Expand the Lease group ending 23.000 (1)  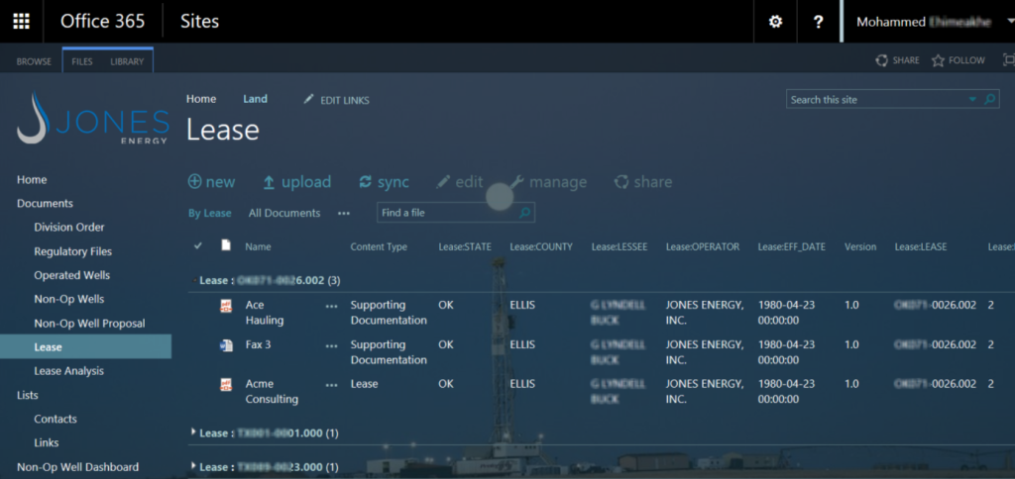click(x=193, y=465)
